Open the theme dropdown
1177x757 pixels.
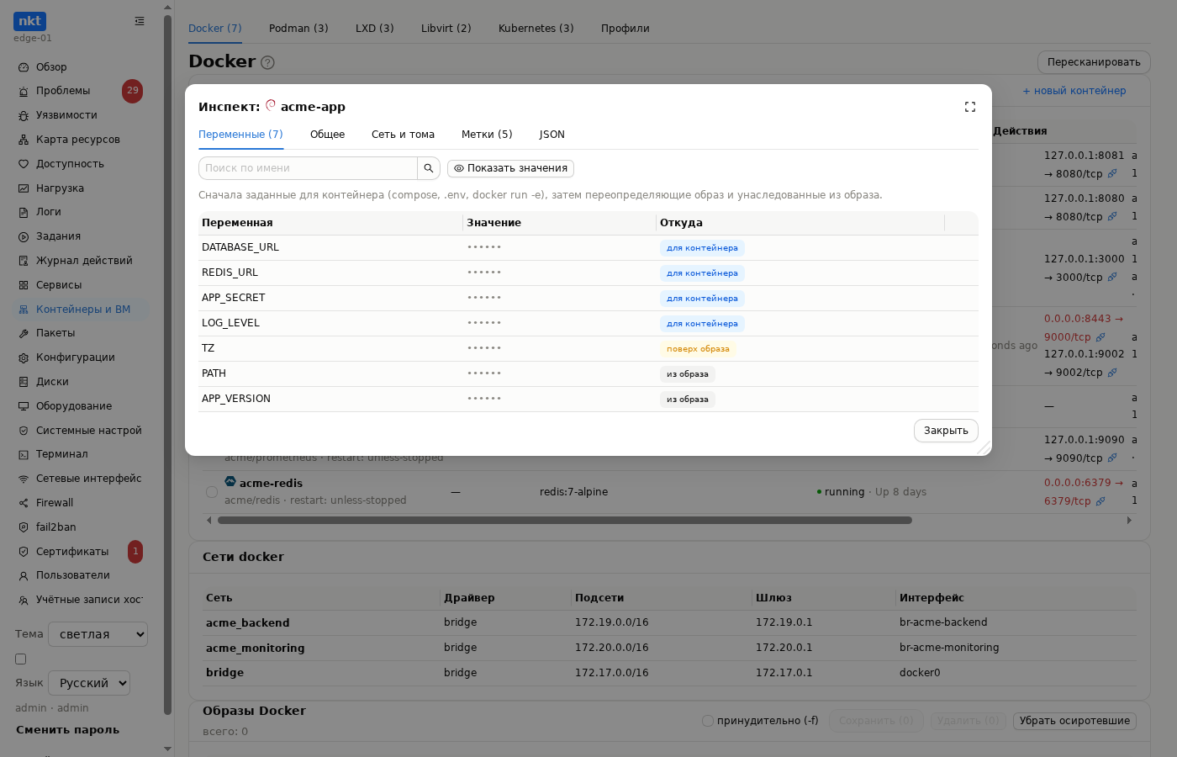point(98,634)
